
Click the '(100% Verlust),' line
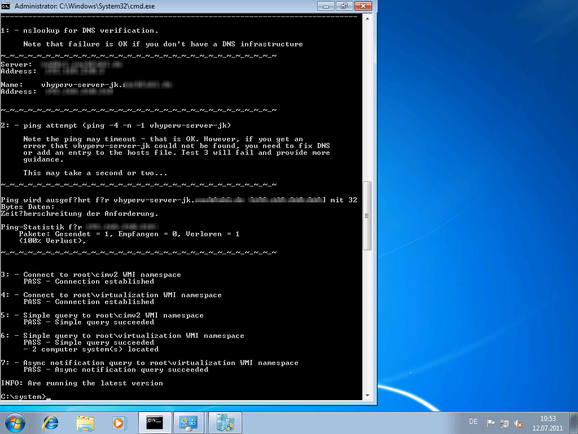(52, 241)
